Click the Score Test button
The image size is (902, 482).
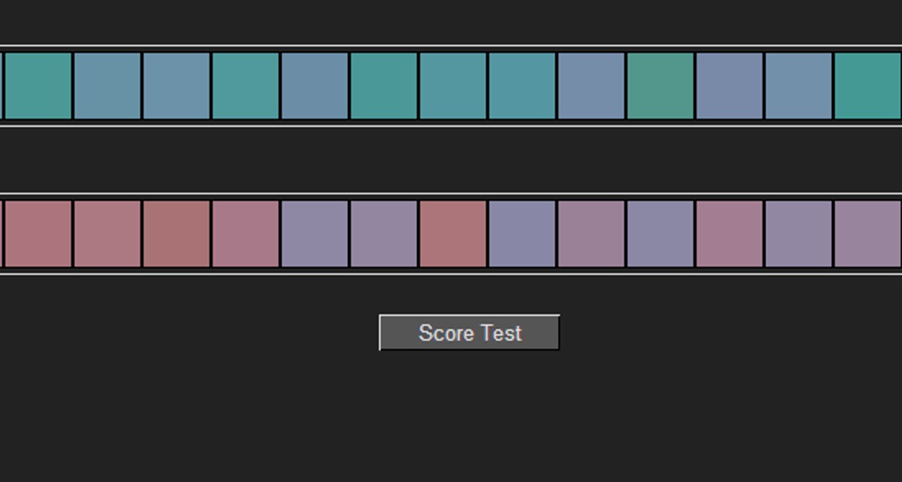click(468, 333)
